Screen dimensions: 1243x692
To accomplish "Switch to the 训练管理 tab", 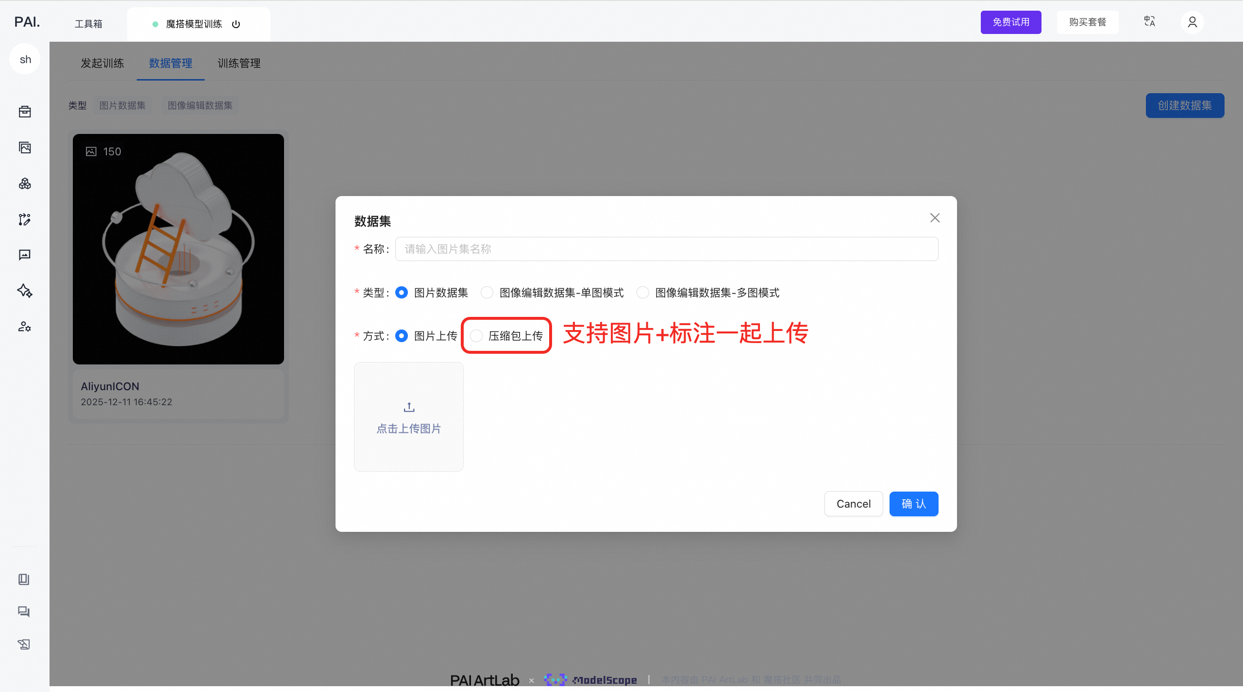I will pyautogui.click(x=239, y=63).
